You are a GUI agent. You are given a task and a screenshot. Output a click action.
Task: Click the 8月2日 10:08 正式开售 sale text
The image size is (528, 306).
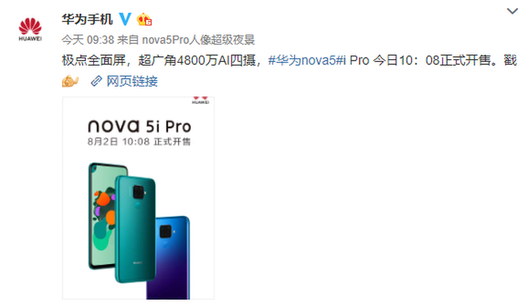pyautogui.click(x=139, y=141)
